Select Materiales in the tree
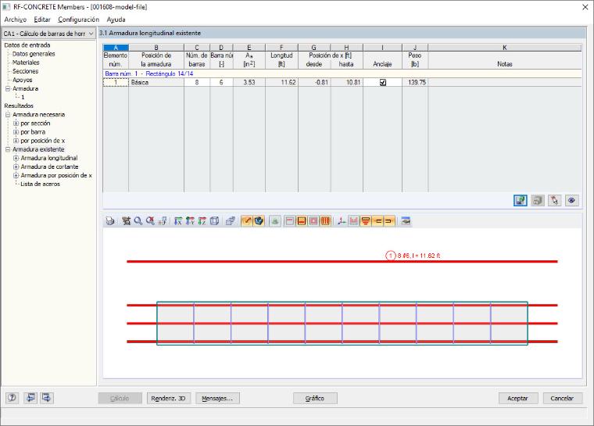The width and height of the screenshot is (594, 426). [26, 63]
